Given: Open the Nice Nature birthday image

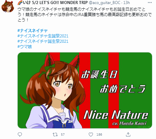Looking at the screenshot, I should point(85,90).
